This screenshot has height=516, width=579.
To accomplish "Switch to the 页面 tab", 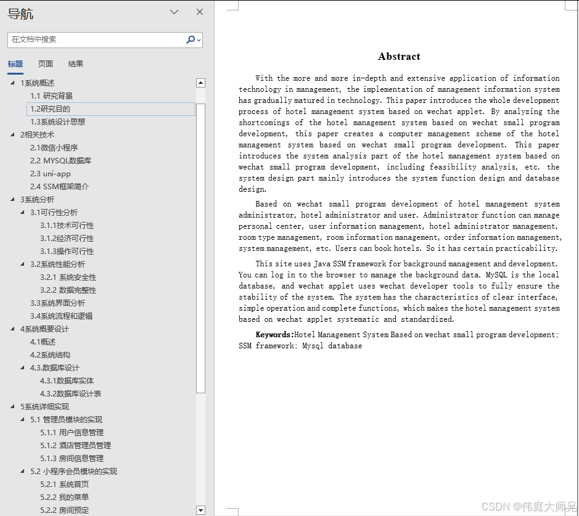I will click(46, 64).
